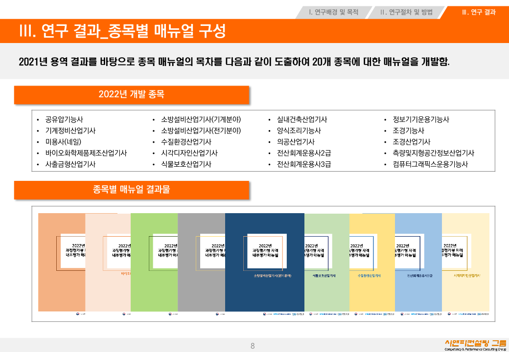Click the '2021년 용역 결과를 바탕으로' summary sentence

point(234,62)
